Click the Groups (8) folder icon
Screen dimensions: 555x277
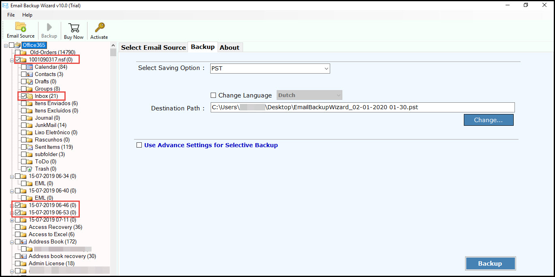point(30,89)
